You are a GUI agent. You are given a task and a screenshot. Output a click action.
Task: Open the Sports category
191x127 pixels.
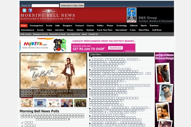pos(144,25)
